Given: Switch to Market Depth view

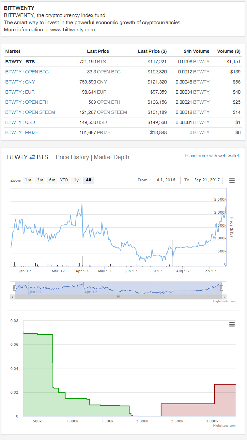Looking at the screenshot, I should pos(112,157).
